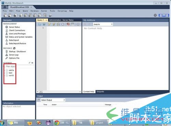Toggle the right sidebar panel visibility
171x126 pixels.
167,15
